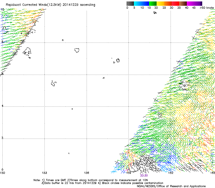Click the '162' longitude axis label
The height and width of the screenshot is (188, 215).
pyautogui.click(x=171, y=173)
